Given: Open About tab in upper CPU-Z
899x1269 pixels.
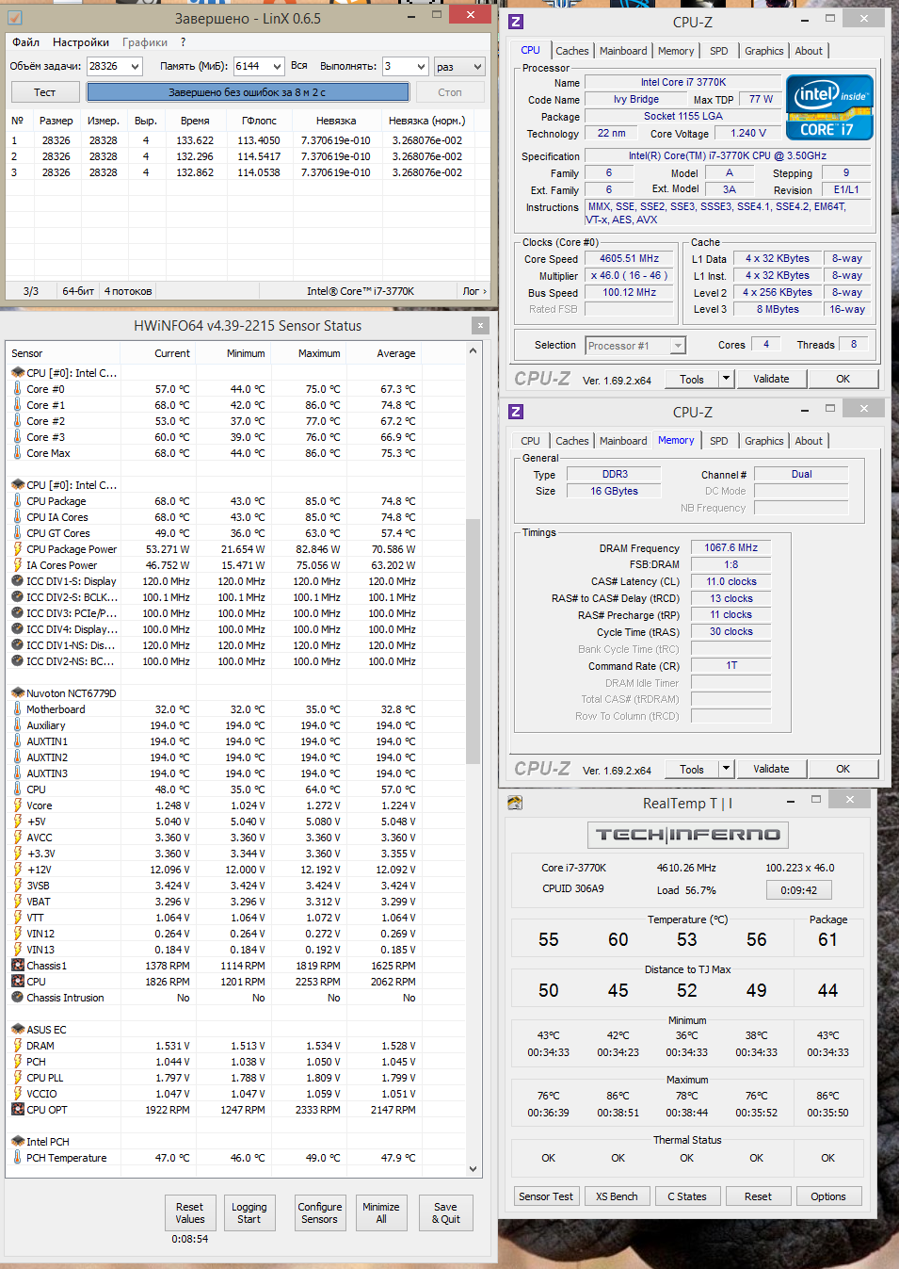Looking at the screenshot, I should [x=809, y=51].
